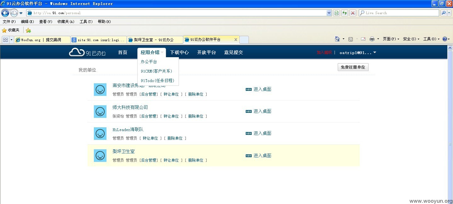Click the green Refresh page icon
The height and width of the screenshot is (204, 453).
click(345, 13)
